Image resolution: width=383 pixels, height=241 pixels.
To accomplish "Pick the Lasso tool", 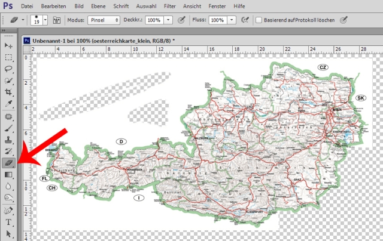I will [8, 69].
